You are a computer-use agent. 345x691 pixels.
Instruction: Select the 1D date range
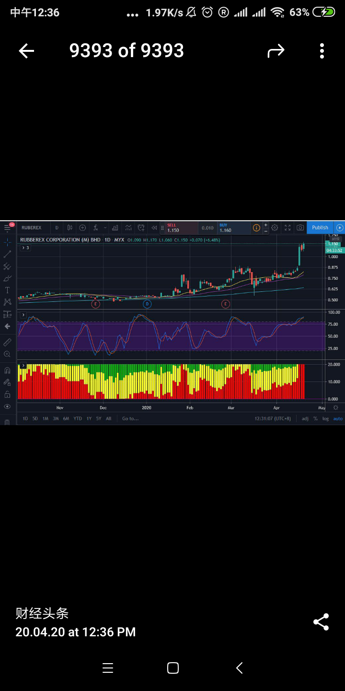[x=25, y=418]
